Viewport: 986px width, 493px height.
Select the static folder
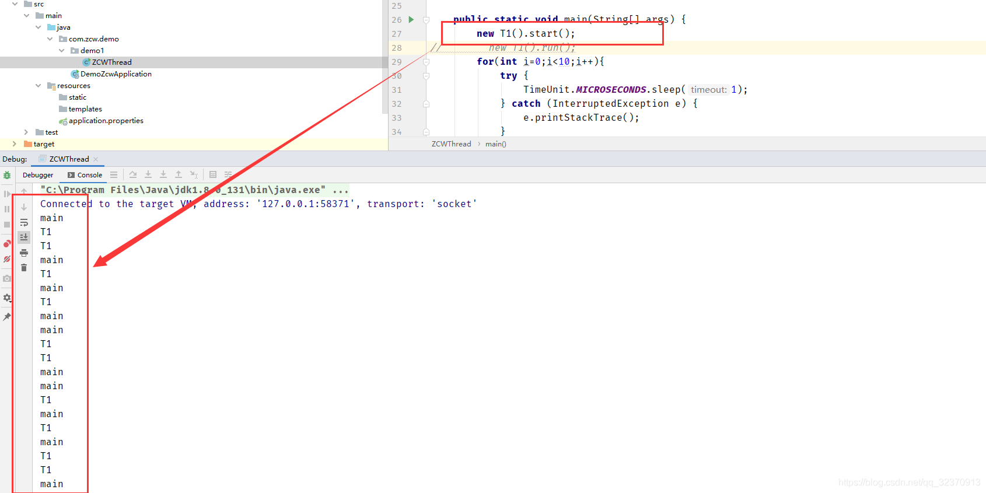72,97
